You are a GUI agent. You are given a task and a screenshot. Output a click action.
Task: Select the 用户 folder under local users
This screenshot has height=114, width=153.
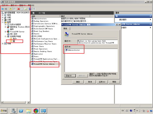15,39
